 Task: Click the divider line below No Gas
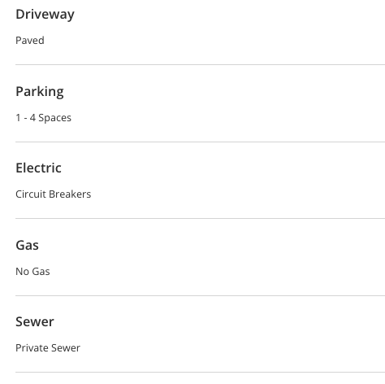(201, 296)
